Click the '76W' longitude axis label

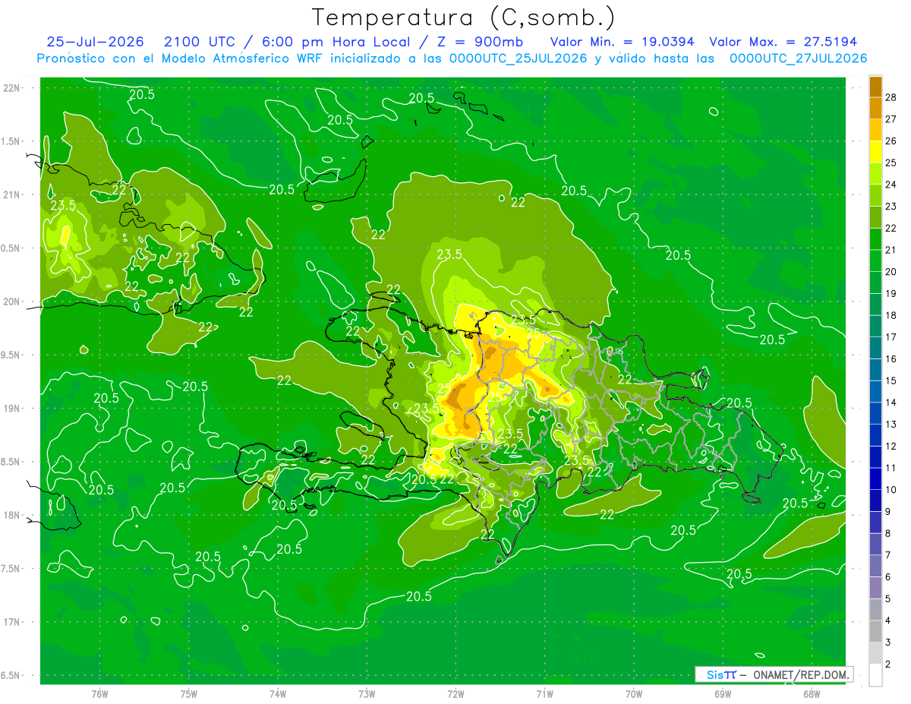pos(99,694)
